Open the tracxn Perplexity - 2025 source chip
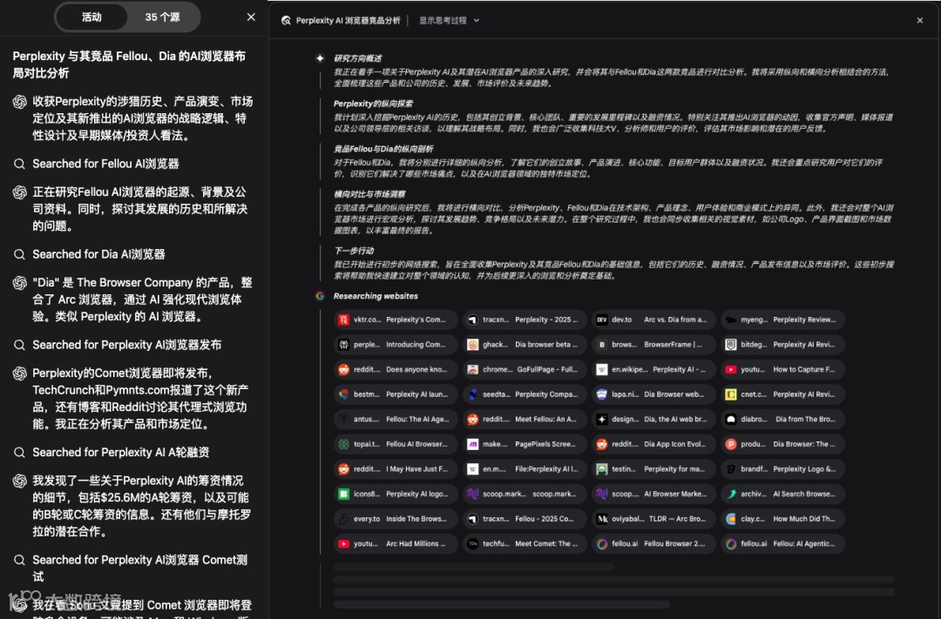941x619 pixels. click(x=525, y=320)
